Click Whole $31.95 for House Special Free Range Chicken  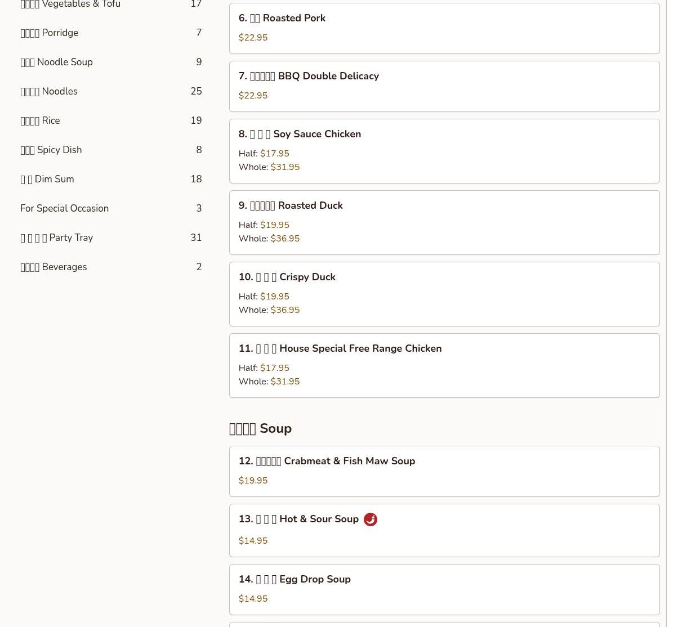point(285,382)
